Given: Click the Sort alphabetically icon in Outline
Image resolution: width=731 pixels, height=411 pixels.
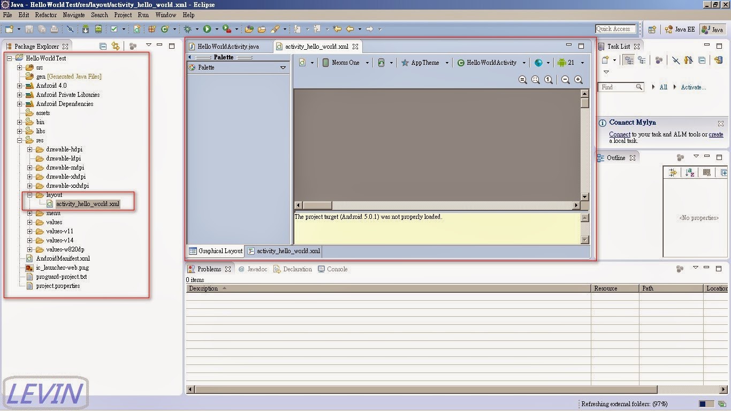Looking at the screenshot, I should click(x=690, y=172).
